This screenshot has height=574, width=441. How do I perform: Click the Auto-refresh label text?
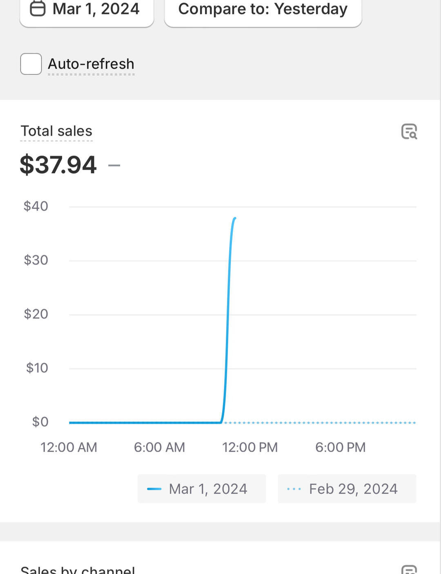tap(91, 64)
